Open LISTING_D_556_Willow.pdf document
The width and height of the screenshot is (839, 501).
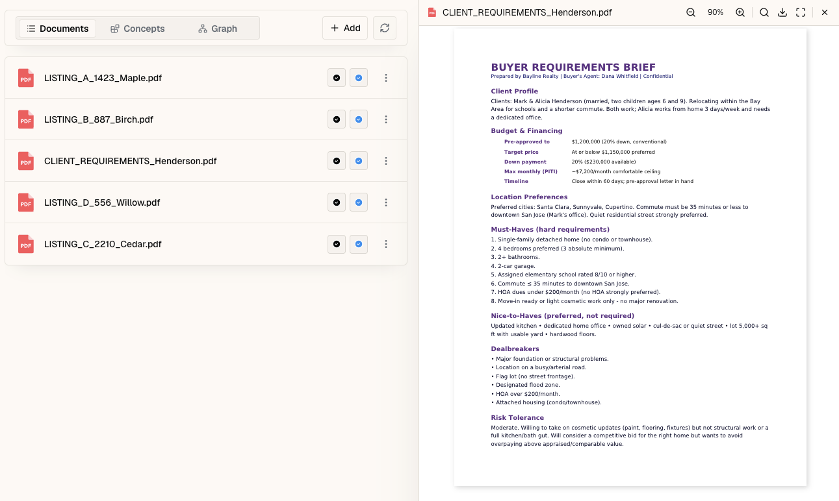click(x=102, y=202)
